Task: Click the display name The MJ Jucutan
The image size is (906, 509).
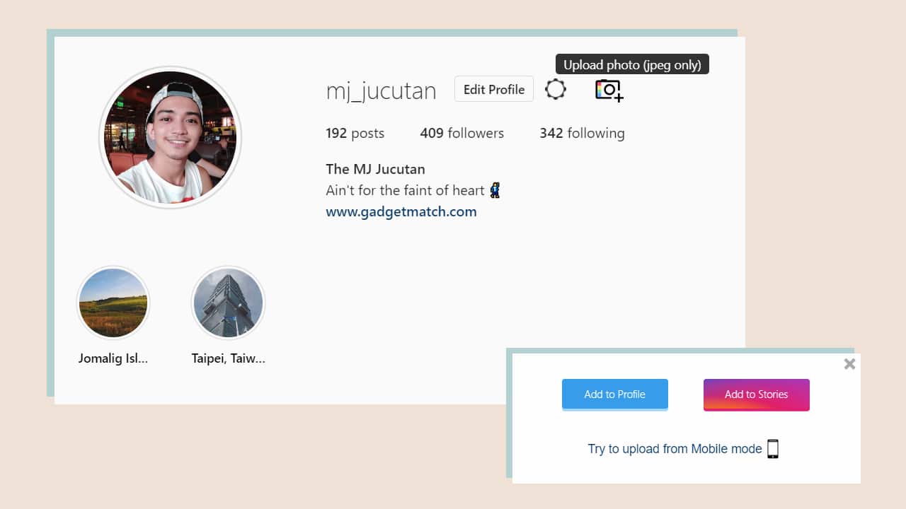Action: coord(375,169)
